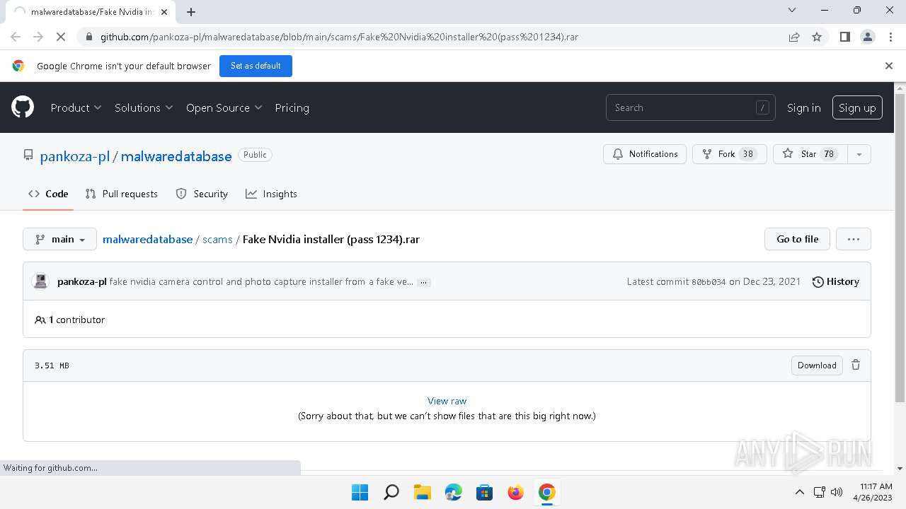
Task: Click Chrome icon in taskbar
Action: 546,492
